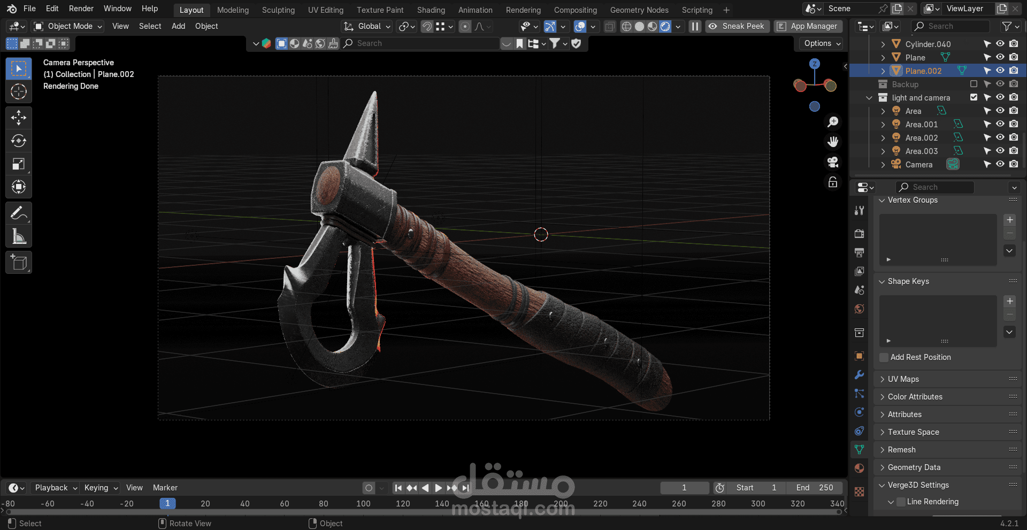This screenshot has height=530, width=1027.
Task: Click the lock camera to view padlock icon
Action: tap(833, 182)
